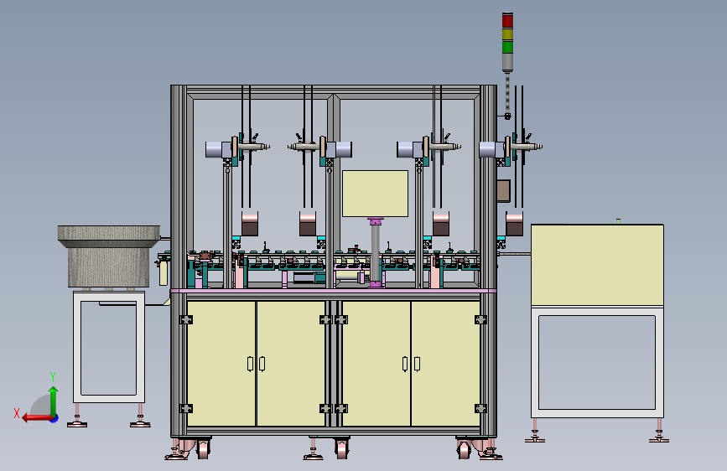Image resolution: width=727 pixels, height=471 pixels.
Task: Select the red segment of the signal tower light
Action: click(x=507, y=21)
